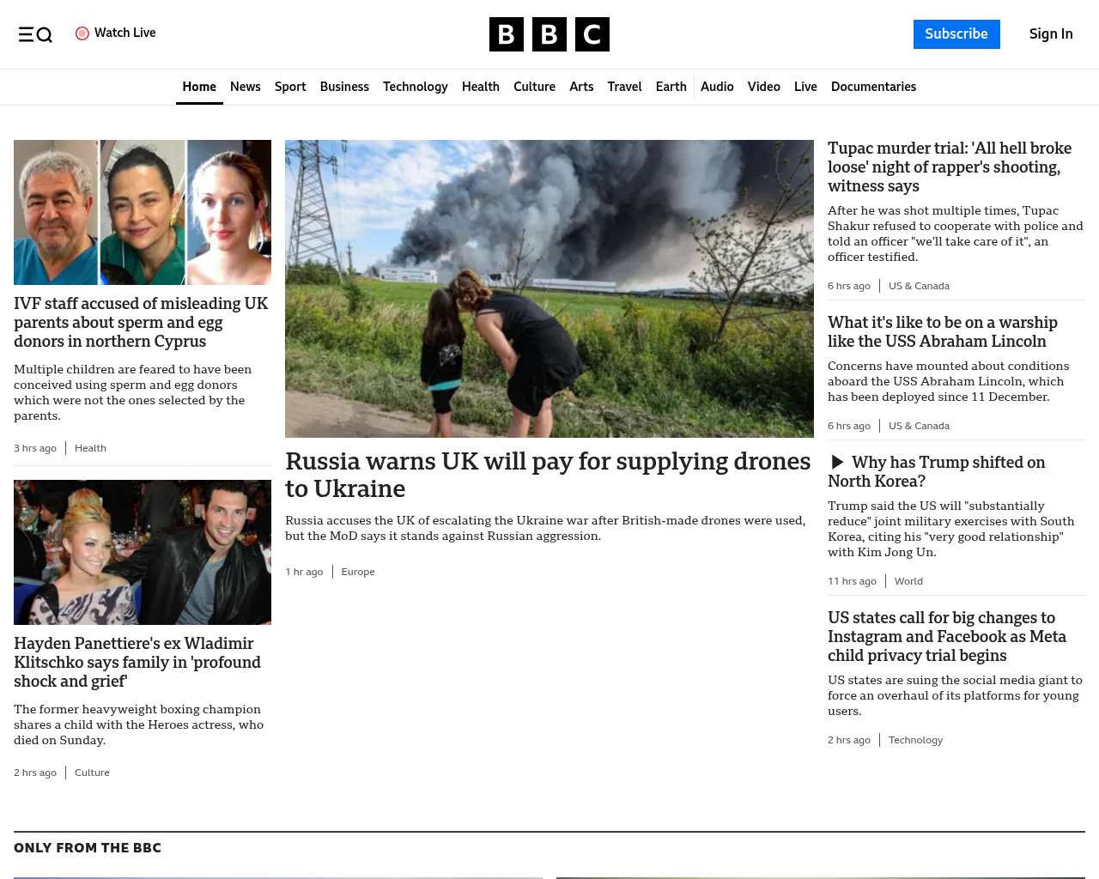Open the Ukraine drones smoke photo
Screen dimensions: 1099x879
549,288
